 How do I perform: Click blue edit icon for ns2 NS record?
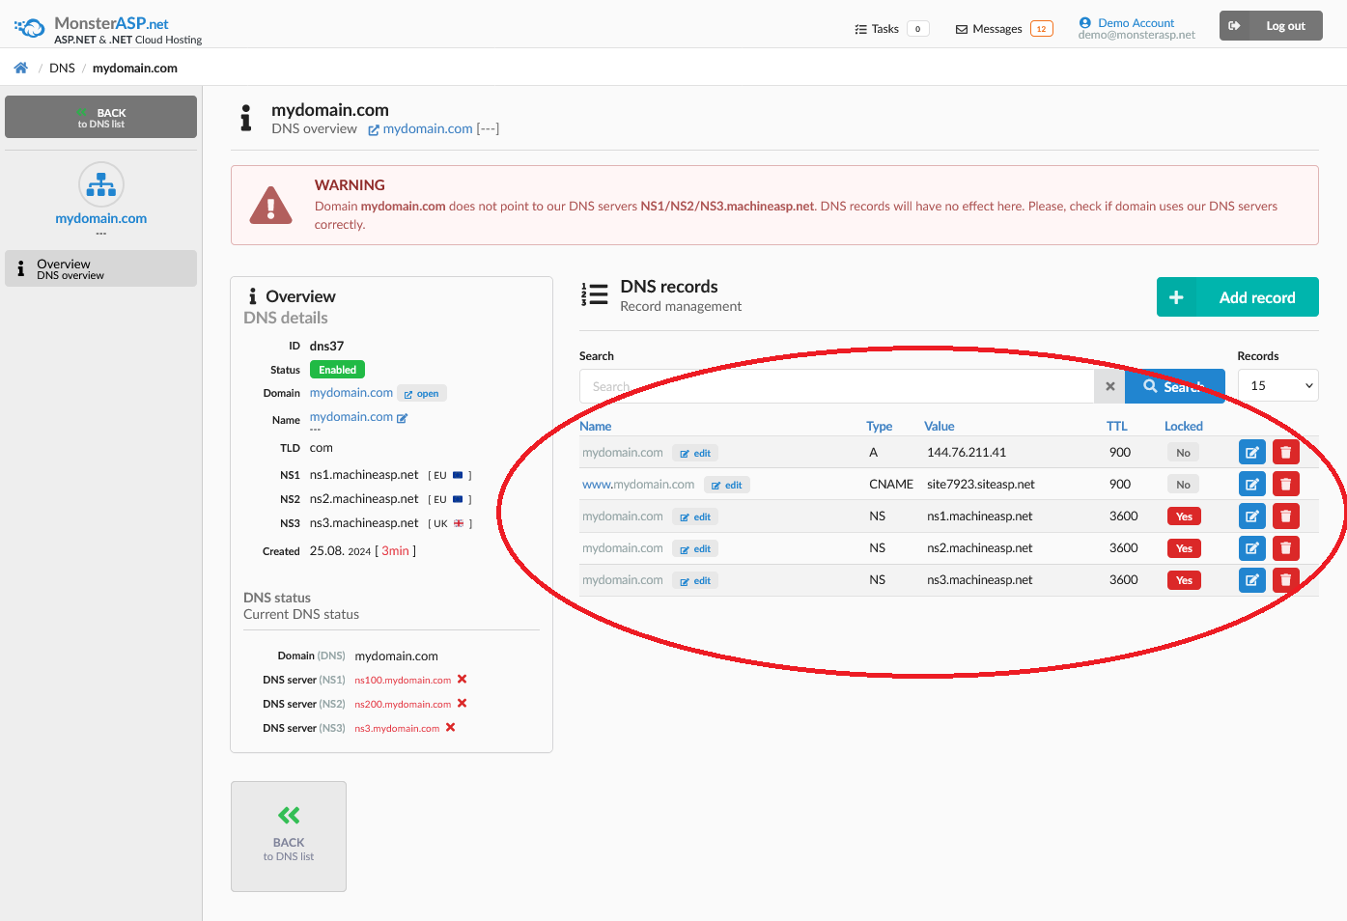[x=1251, y=547]
